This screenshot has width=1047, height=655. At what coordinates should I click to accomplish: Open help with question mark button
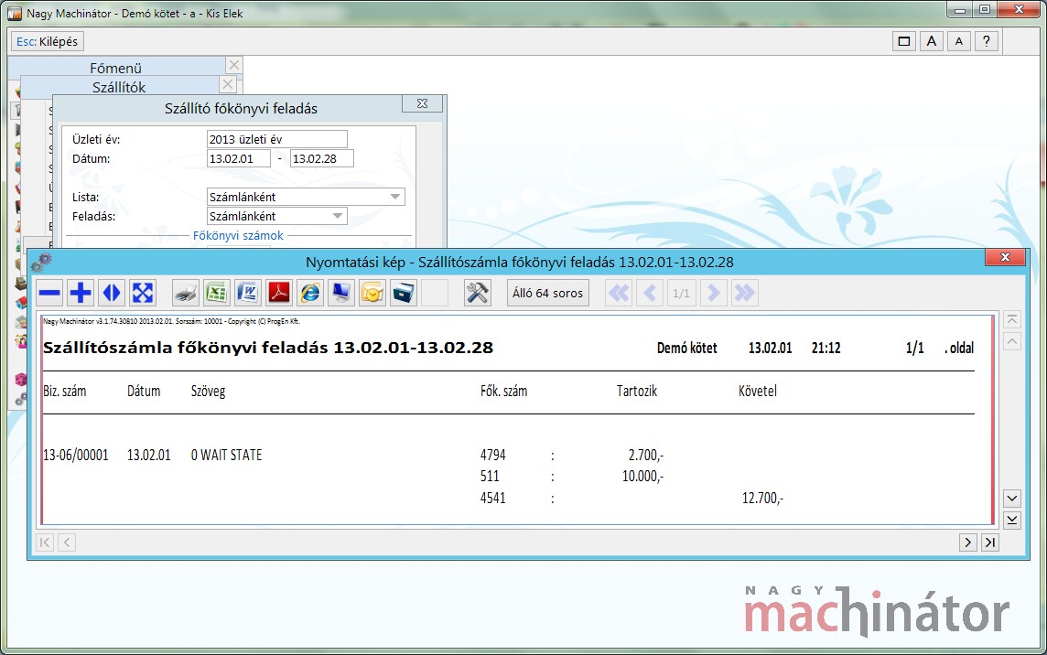click(987, 41)
